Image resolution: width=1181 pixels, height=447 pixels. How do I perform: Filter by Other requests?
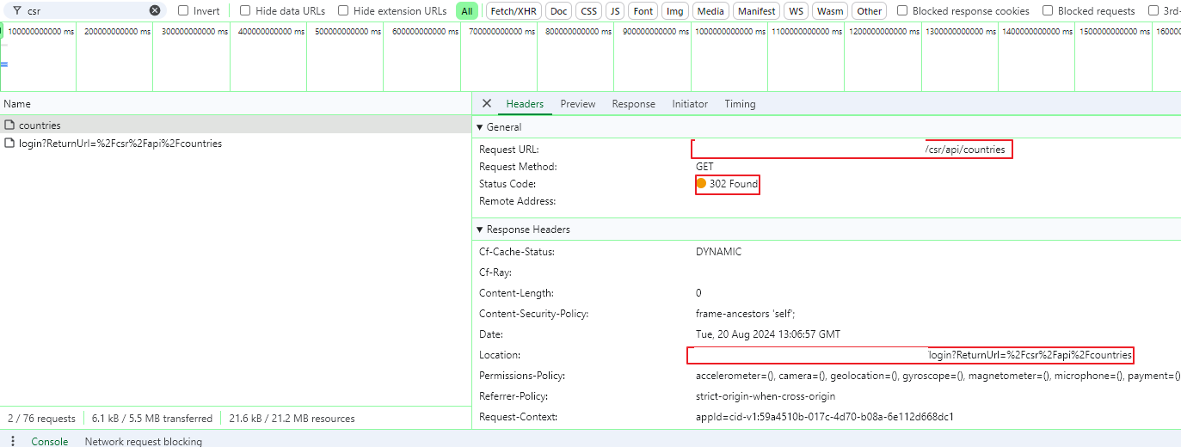pos(870,11)
